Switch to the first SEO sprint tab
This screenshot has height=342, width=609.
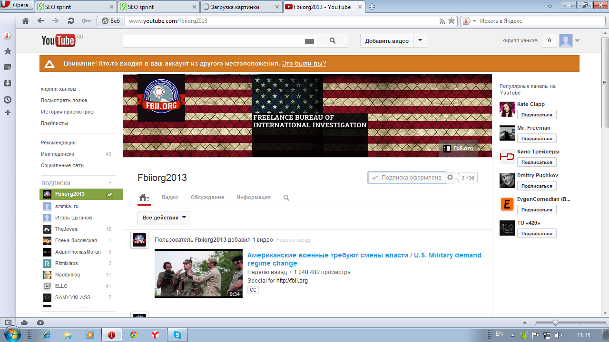pyautogui.click(x=76, y=7)
